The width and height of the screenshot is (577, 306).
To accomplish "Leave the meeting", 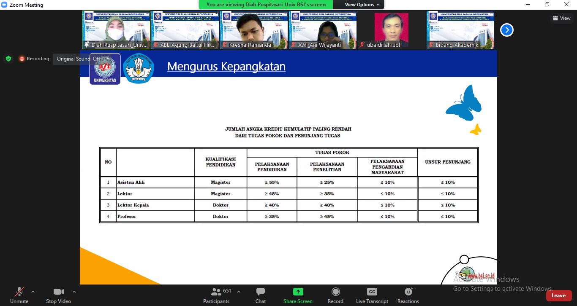I will (558, 295).
